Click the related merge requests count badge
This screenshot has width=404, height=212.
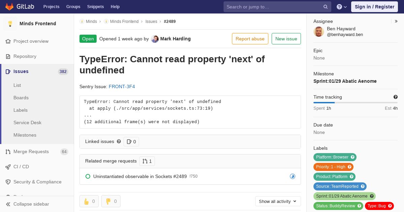click(147, 161)
